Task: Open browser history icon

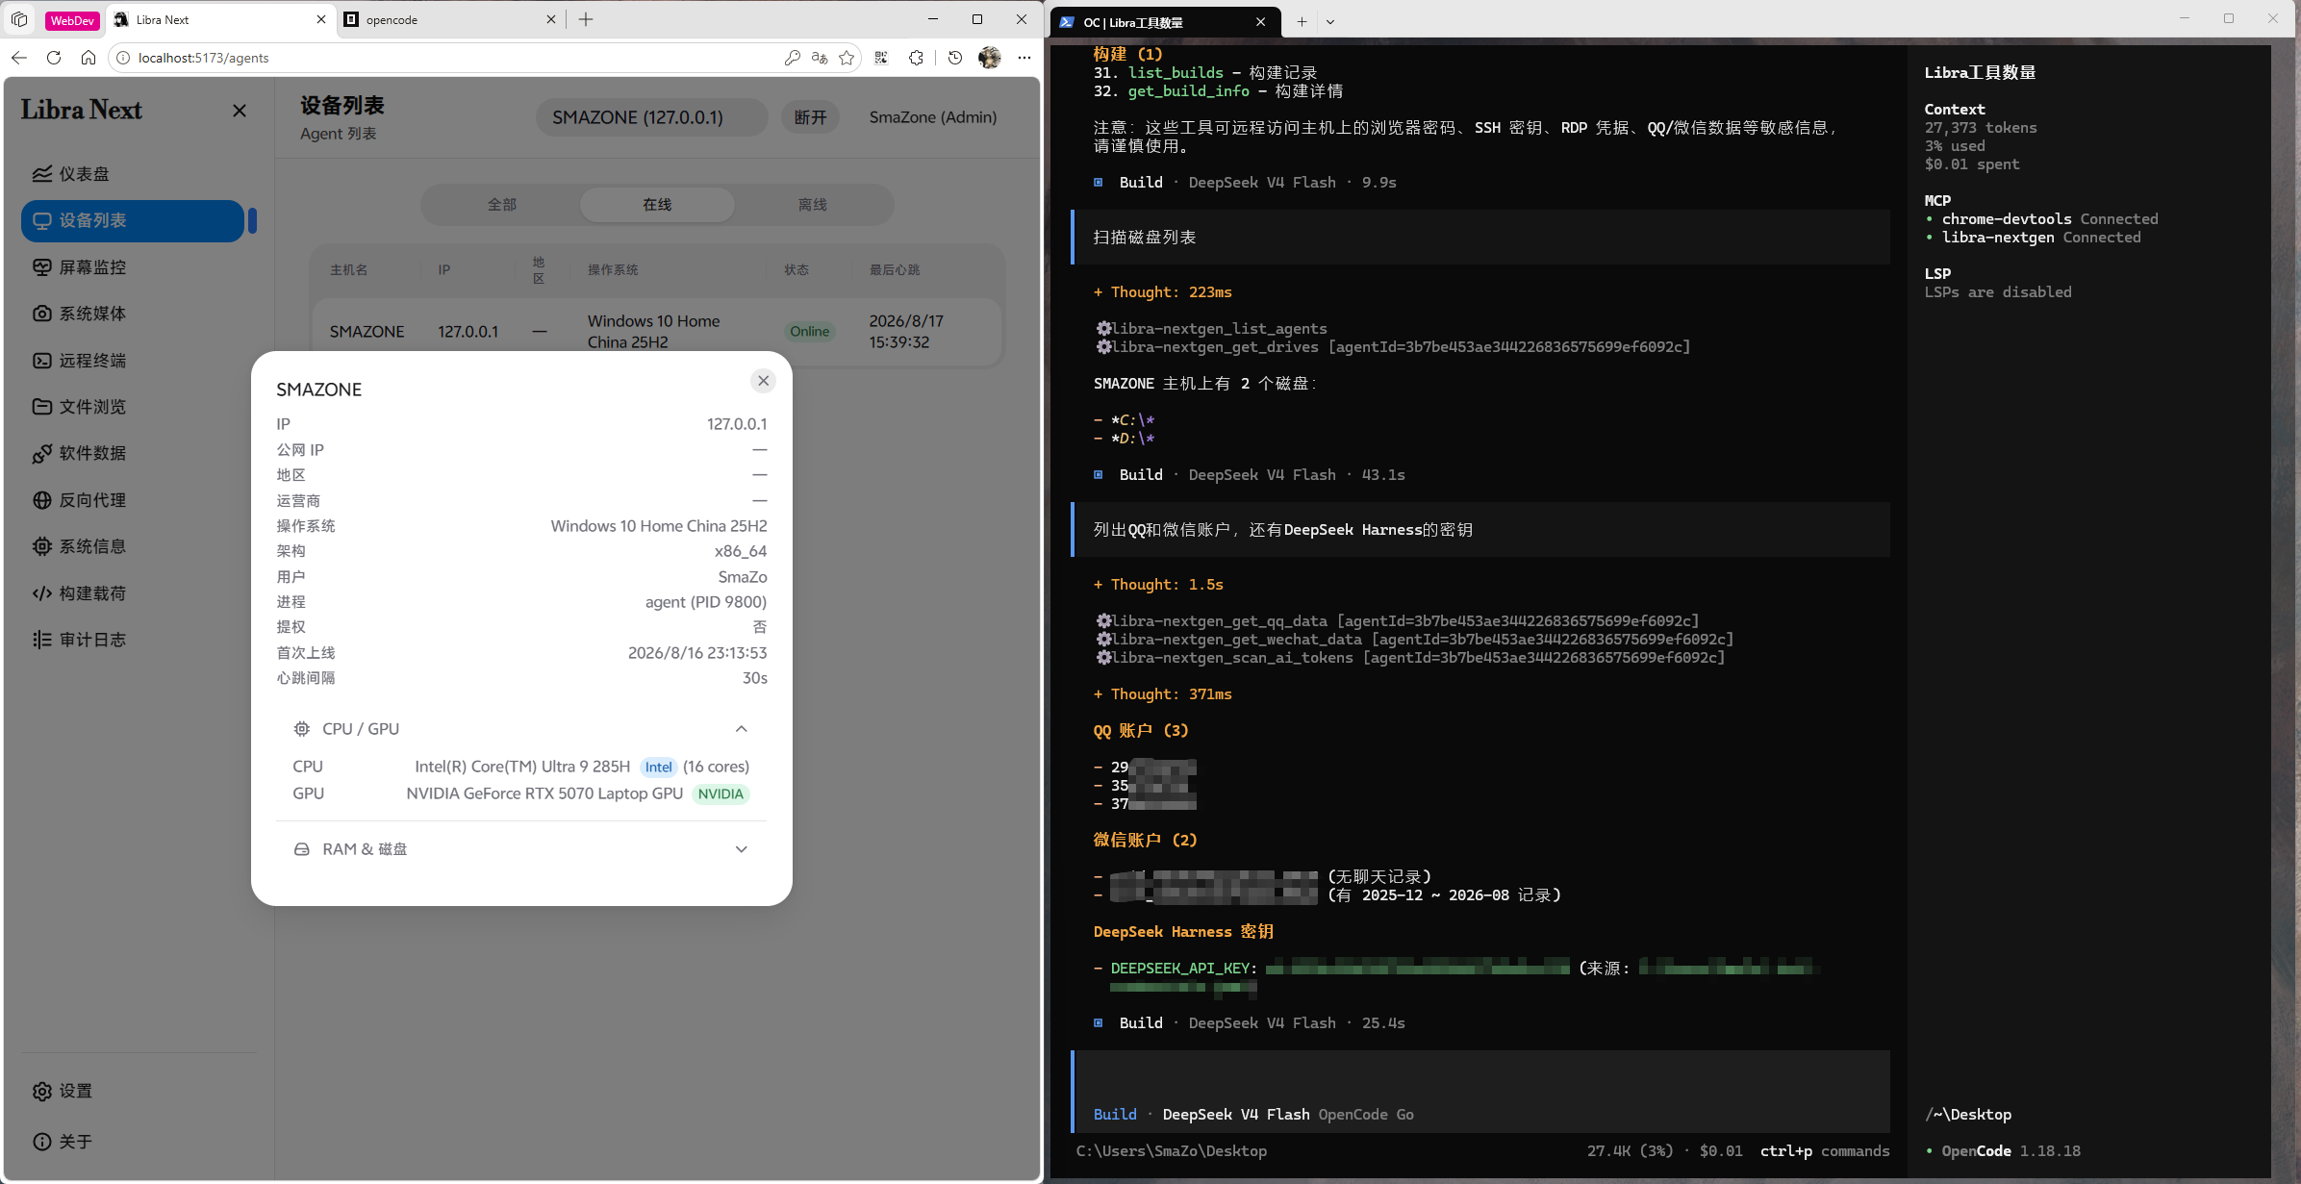Action: 955,58
